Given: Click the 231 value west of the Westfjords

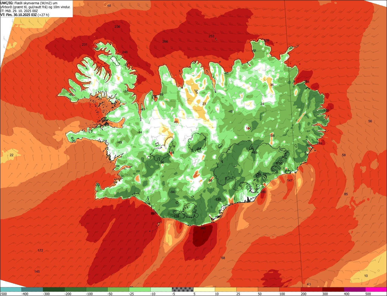Looking at the screenshot, I should (85, 44).
